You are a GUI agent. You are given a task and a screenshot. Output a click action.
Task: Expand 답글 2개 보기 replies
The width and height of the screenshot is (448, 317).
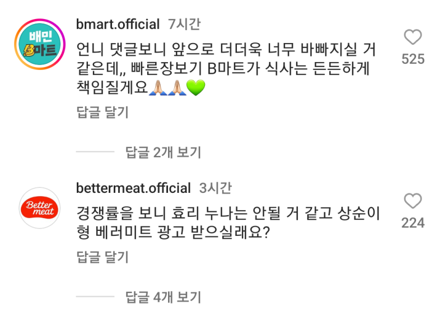[163, 152]
